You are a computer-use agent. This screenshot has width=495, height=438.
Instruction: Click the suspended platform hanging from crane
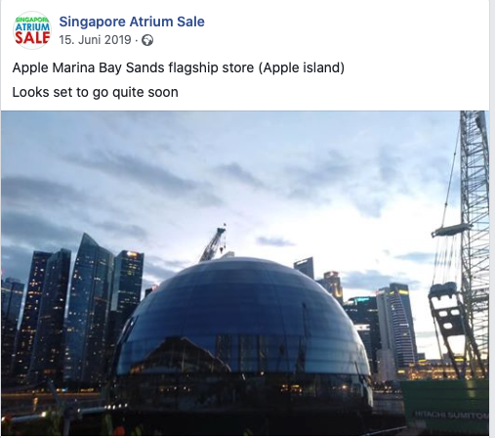coord(452,230)
